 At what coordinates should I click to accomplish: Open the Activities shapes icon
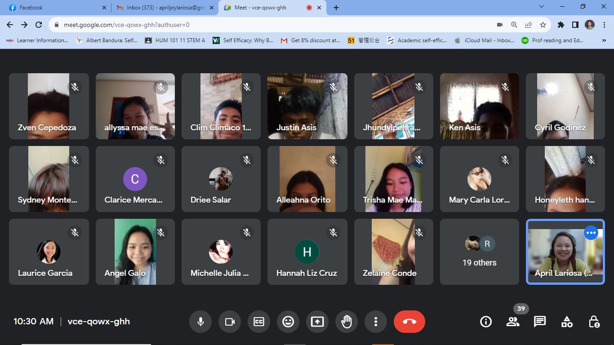click(567, 322)
